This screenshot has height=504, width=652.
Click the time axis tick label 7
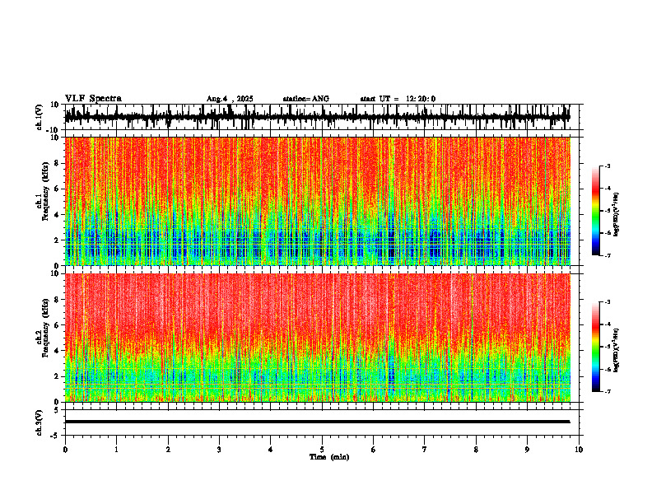[x=425, y=450]
